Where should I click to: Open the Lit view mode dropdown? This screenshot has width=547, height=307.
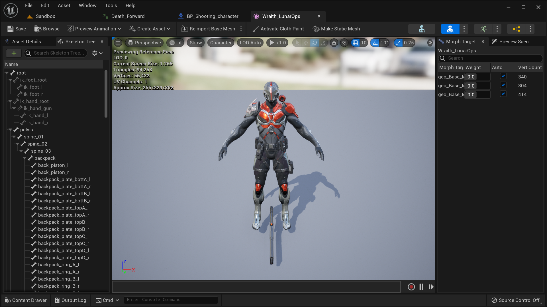(x=175, y=43)
